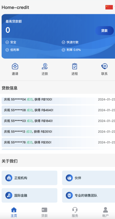Open the 国际金融 card
This screenshot has width=115, height=219.
coord(29,195)
